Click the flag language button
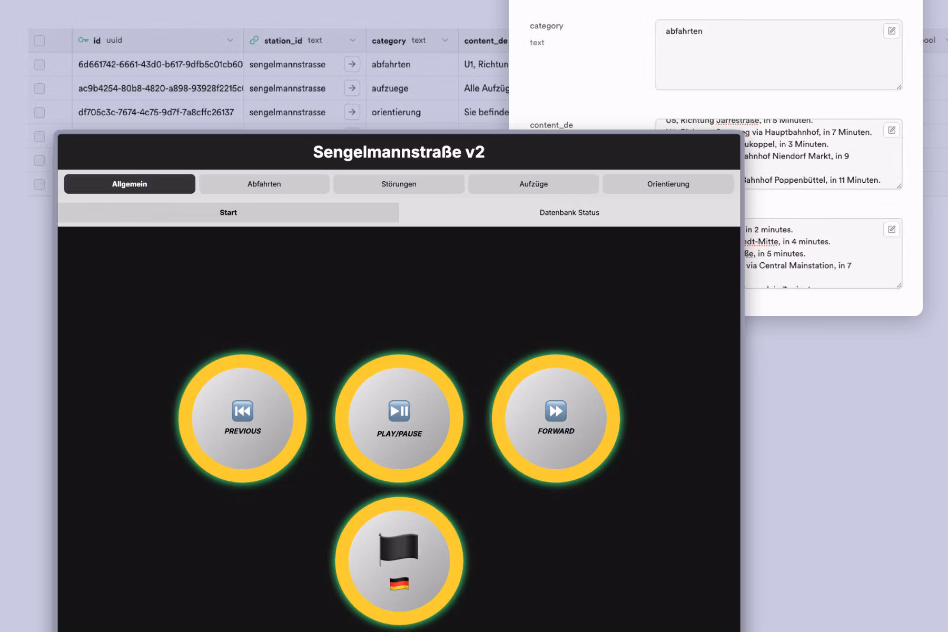948x632 pixels. (x=399, y=561)
